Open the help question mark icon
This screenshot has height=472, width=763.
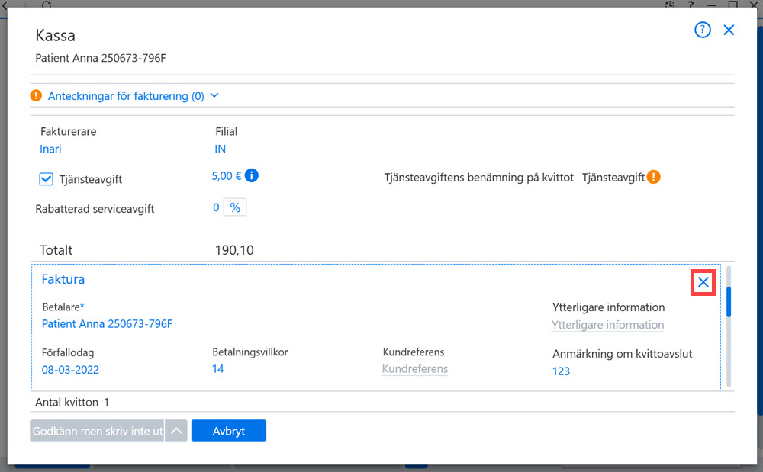point(702,31)
